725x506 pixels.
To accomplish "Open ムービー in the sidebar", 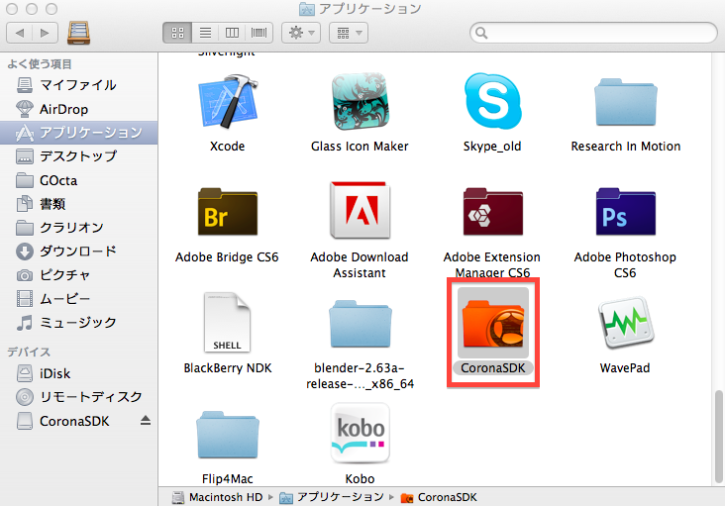I will coord(78,298).
